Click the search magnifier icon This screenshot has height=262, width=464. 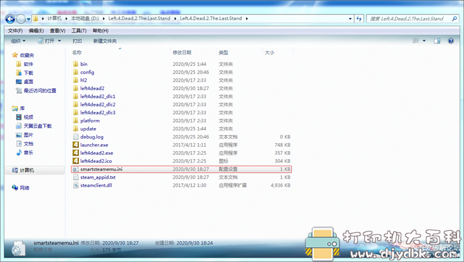454,19
